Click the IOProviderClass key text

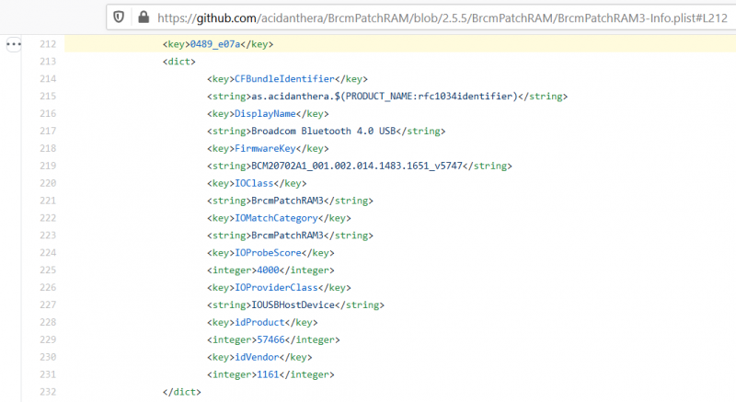[276, 287]
